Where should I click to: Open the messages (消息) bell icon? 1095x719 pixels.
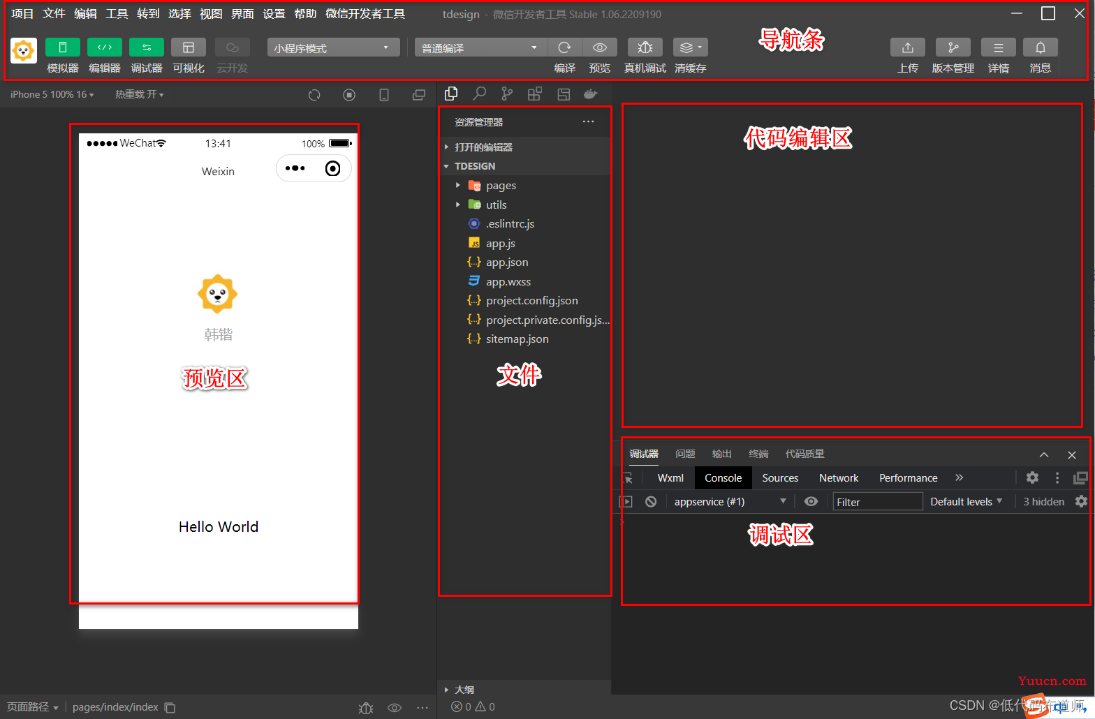click(1041, 47)
